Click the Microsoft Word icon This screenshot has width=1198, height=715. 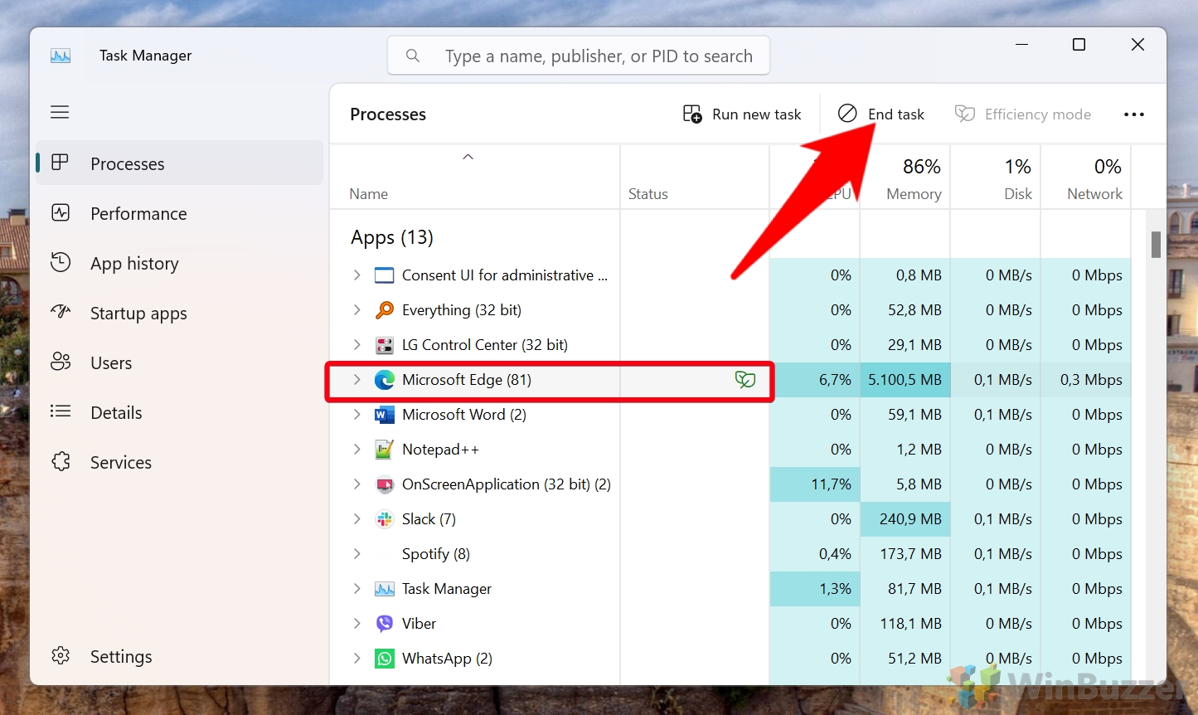point(384,415)
